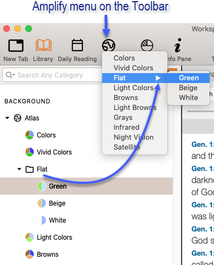
Task: Collapse the Flat folder triangle
Action: pyautogui.click(x=19, y=169)
